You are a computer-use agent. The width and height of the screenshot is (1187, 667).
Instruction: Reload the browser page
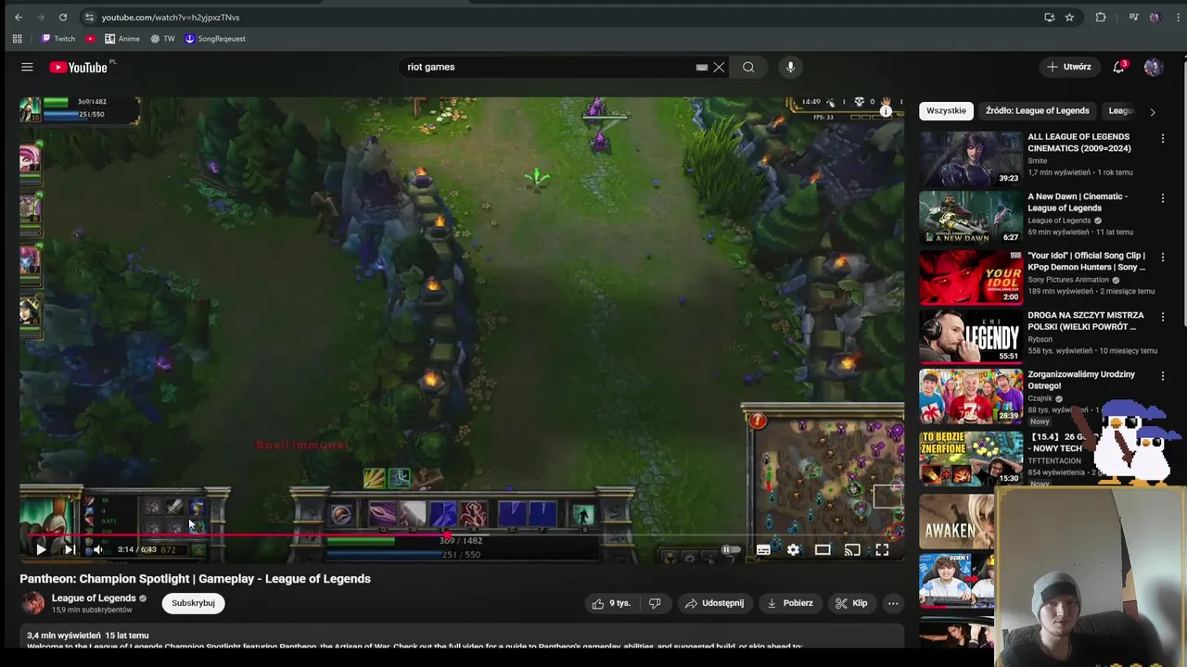(x=63, y=17)
